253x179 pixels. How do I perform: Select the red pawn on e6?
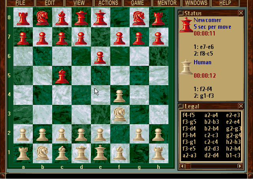tap(100, 57)
